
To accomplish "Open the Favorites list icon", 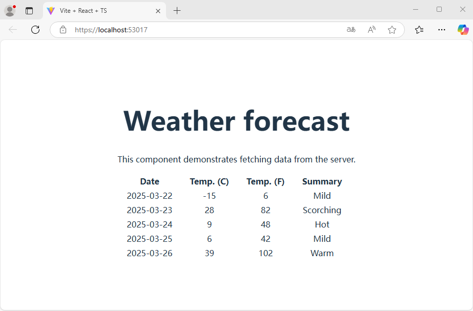I will coord(419,30).
